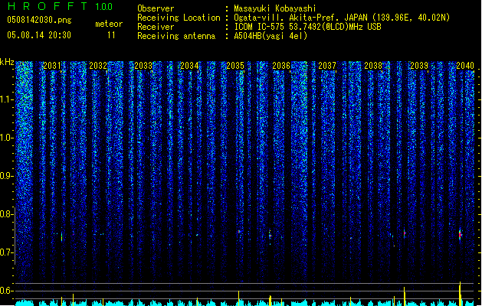Image resolution: width=482 pixels, height=306 pixels.
Task: Click the 2040 time marker
Action: 465,66
